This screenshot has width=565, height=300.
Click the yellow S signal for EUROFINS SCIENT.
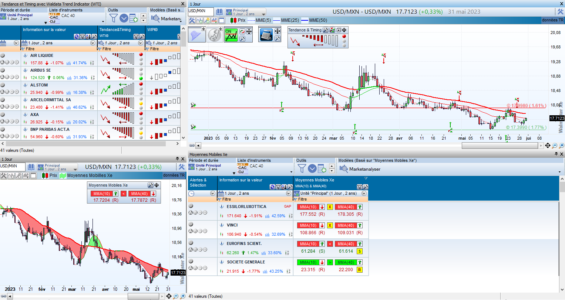pos(359,251)
